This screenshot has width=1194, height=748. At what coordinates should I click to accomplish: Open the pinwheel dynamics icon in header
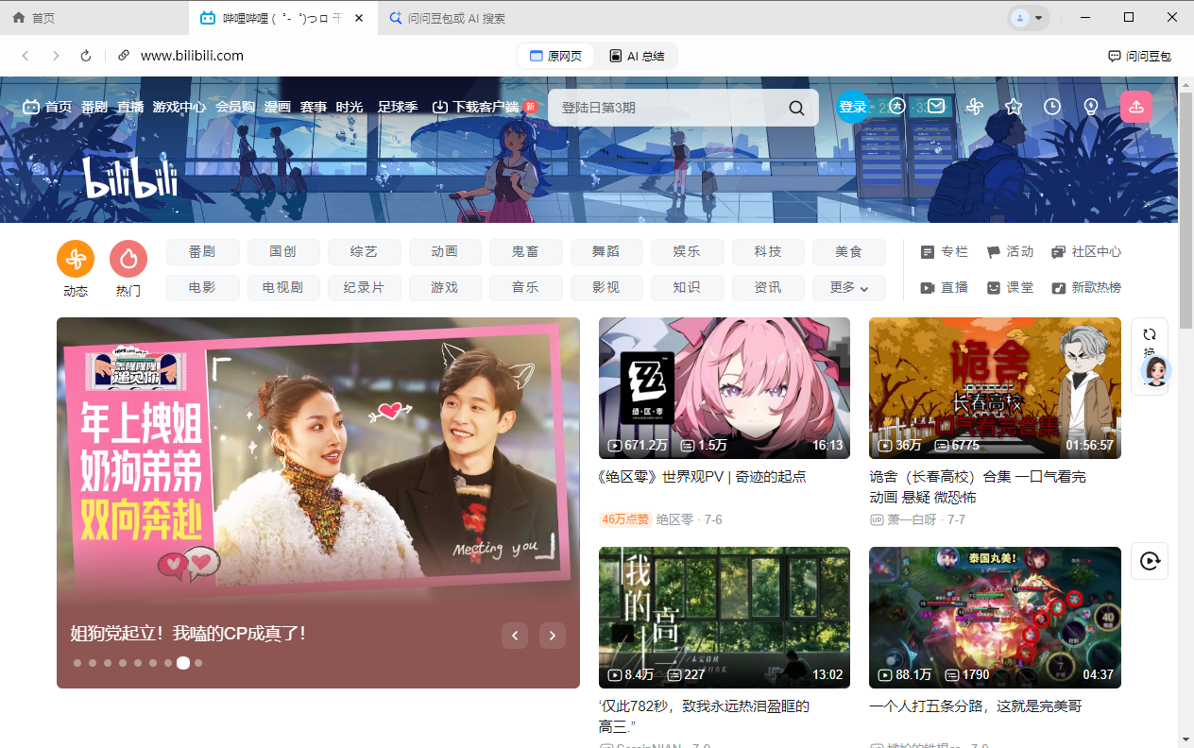pos(975,107)
